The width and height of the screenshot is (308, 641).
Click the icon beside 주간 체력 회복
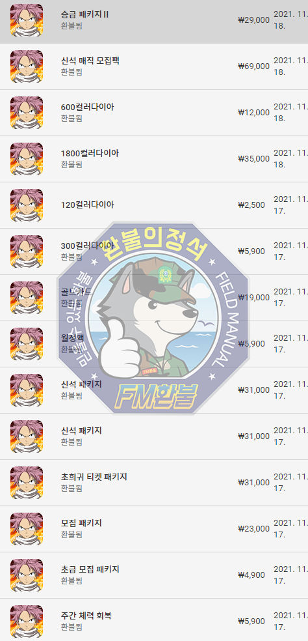[27, 621]
